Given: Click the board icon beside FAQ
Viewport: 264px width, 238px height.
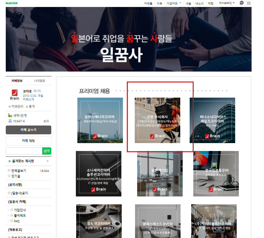Looking at the screenshot, I should tap(12, 221).
